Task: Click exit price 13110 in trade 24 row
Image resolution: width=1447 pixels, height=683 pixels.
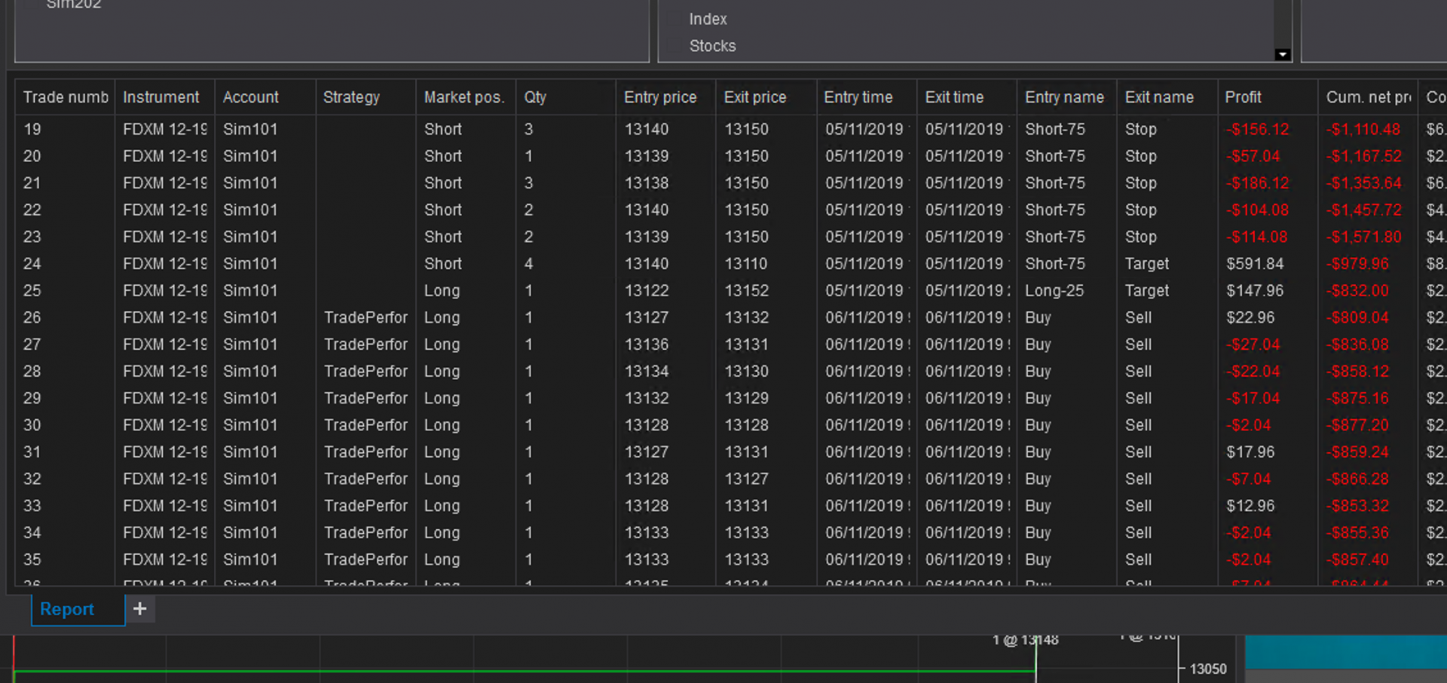Action: pos(746,264)
